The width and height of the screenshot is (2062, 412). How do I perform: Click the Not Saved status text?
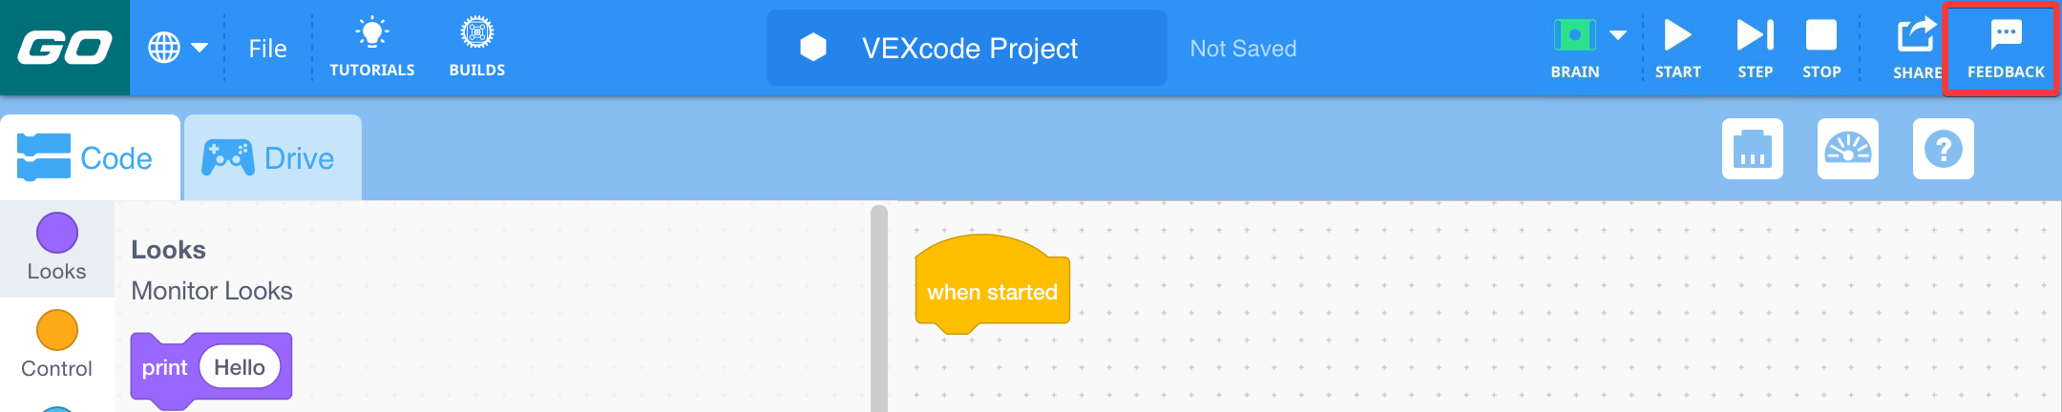(x=1243, y=49)
